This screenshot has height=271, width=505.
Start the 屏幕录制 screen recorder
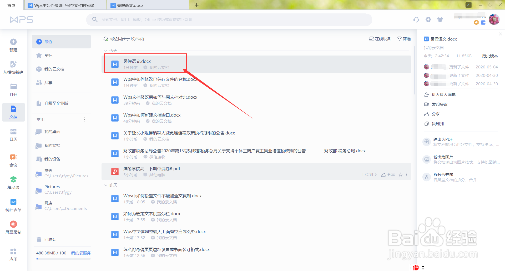click(13, 227)
